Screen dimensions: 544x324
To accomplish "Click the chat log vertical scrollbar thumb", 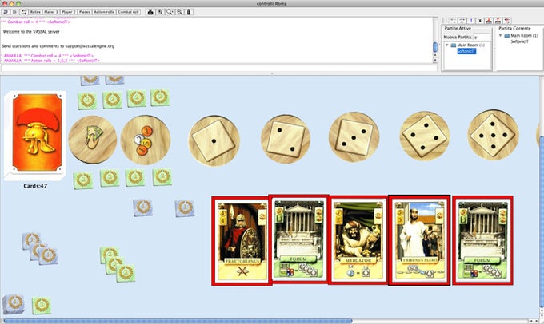I will point(435,47).
